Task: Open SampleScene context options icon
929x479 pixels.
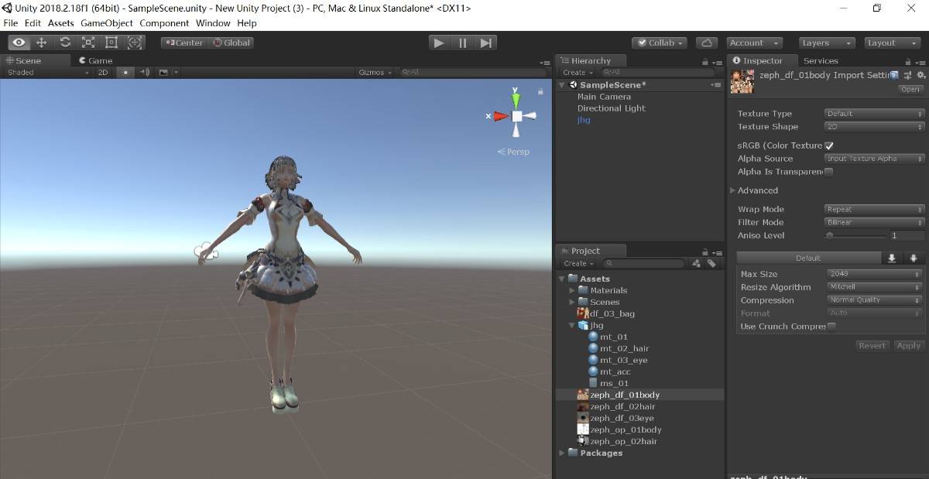Action: (x=717, y=85)
